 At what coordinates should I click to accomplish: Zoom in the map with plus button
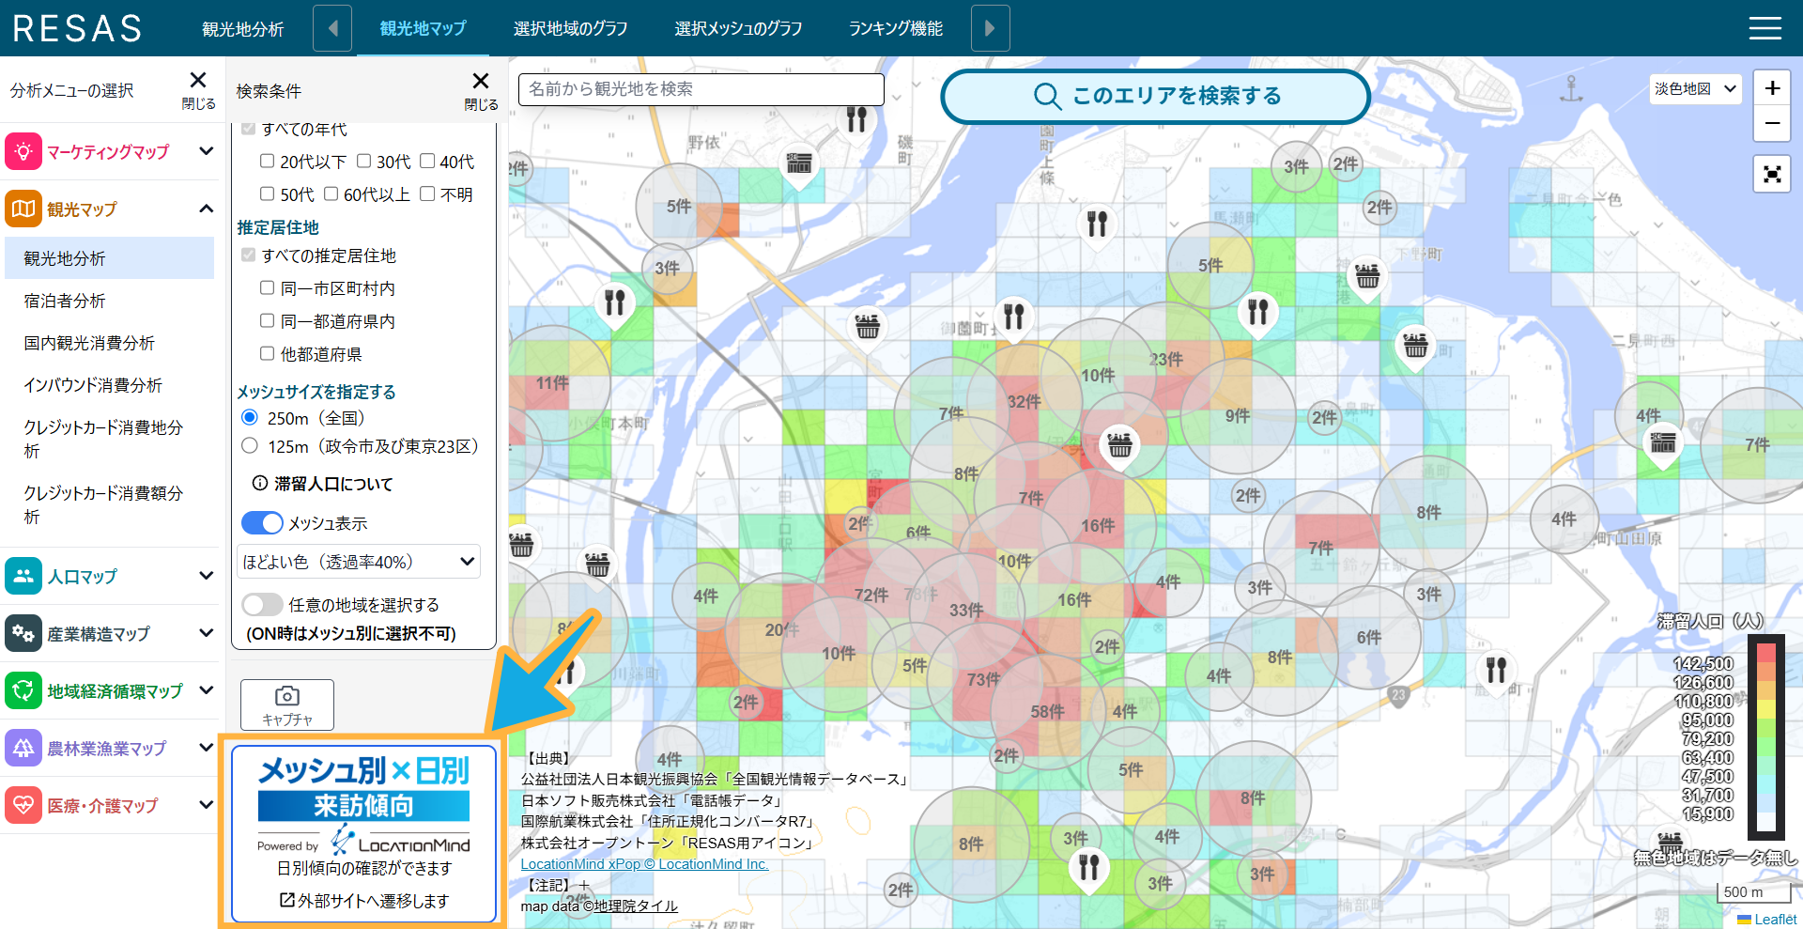pos(1772,88)
